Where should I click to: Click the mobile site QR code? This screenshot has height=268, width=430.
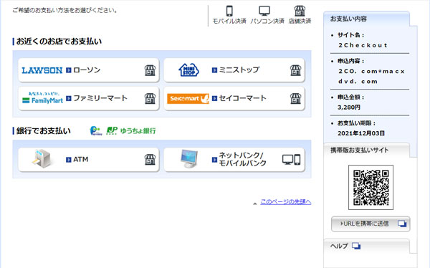371,187
